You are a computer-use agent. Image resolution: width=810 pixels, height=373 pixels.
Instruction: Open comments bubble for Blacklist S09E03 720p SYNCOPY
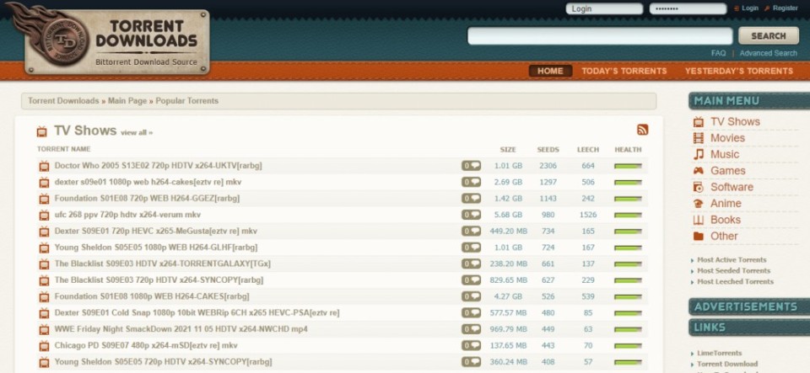(x=471, y=280)
